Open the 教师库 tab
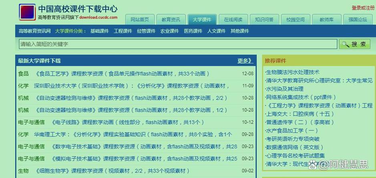This screenshot has width=376, height=178. [327, 20]
